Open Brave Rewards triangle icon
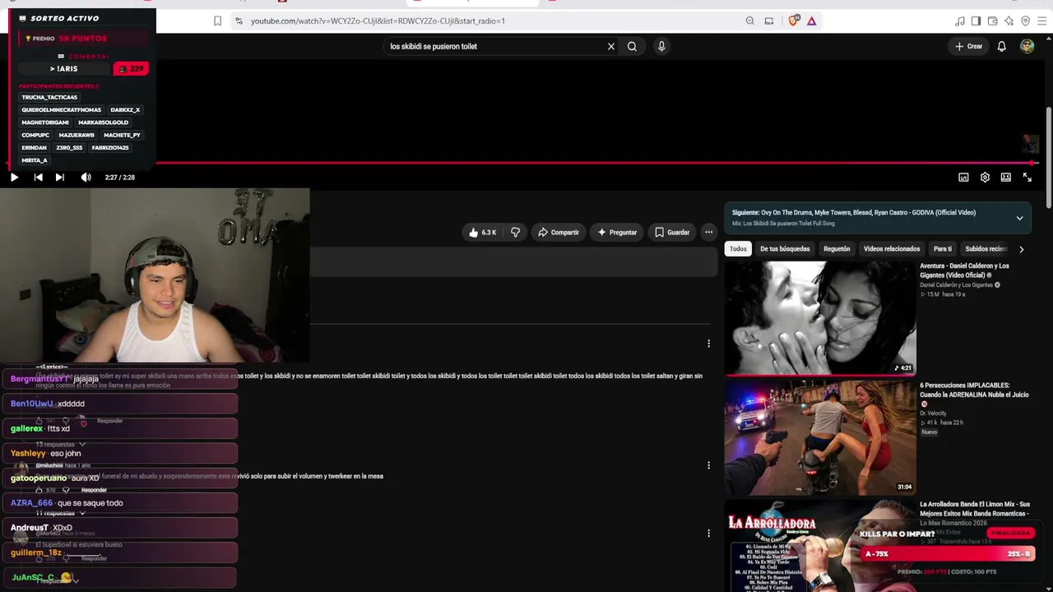 tap(811, 21)
